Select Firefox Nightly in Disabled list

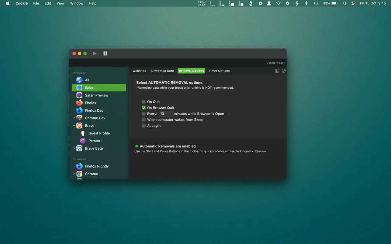[x=97, y=166]
